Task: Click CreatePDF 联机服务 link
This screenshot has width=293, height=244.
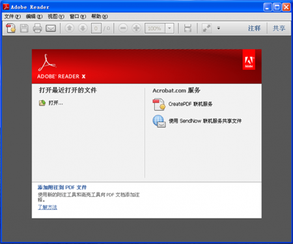Action: [x=190, y=104]
